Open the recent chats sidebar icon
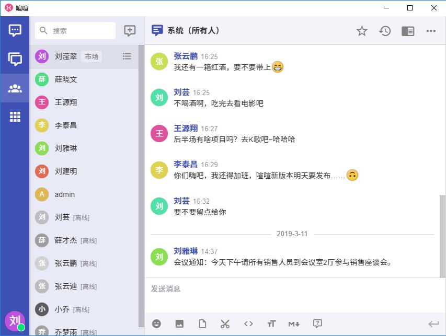 tap(15, 30)
